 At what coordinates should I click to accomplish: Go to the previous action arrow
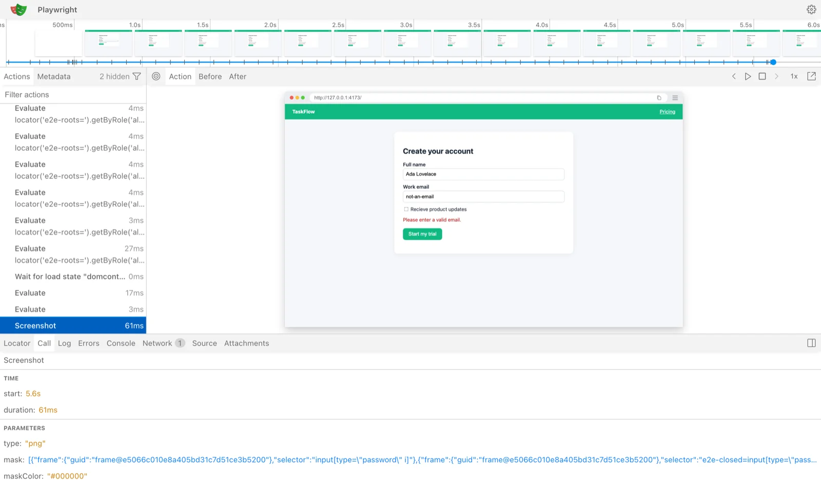(x=734, y=76)
